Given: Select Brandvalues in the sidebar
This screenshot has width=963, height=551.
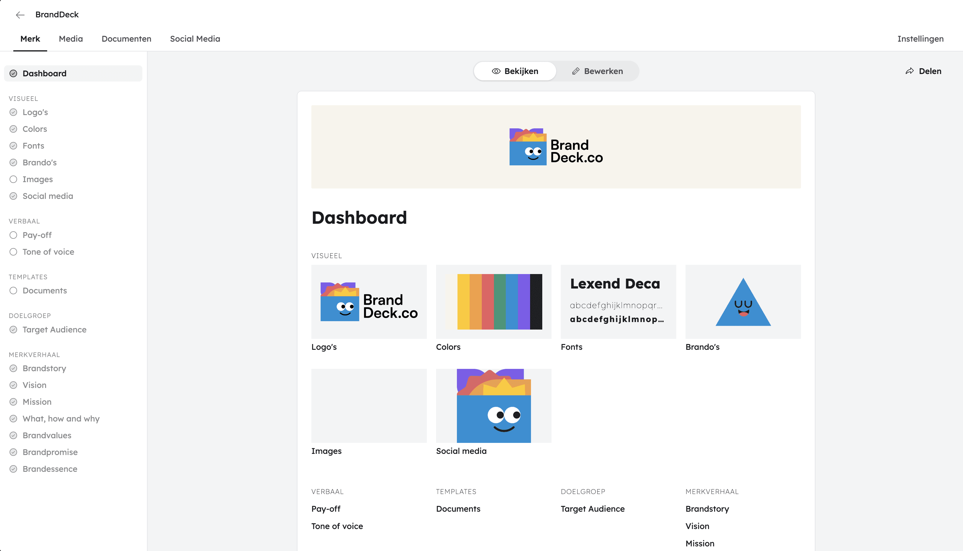Looking at the screenshot, I should pyautogui.click(x=47, y=435).
